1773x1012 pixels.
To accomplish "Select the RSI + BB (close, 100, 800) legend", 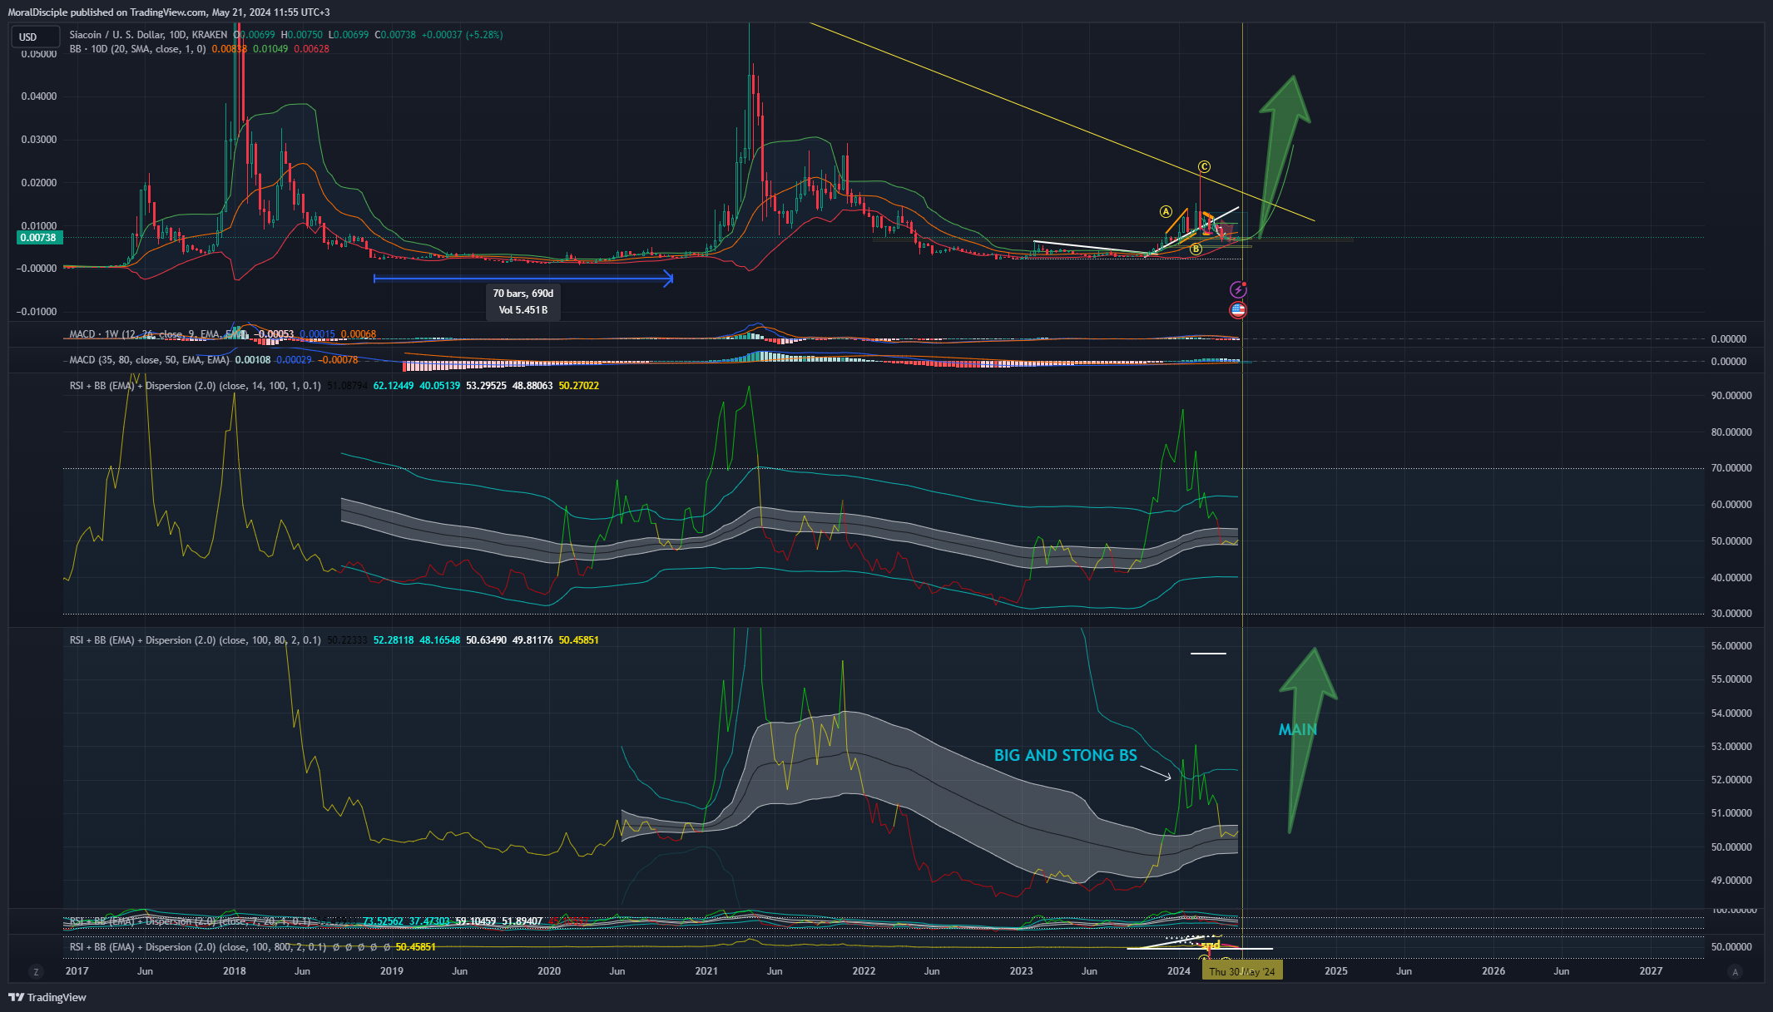I will tap(197, 947).
